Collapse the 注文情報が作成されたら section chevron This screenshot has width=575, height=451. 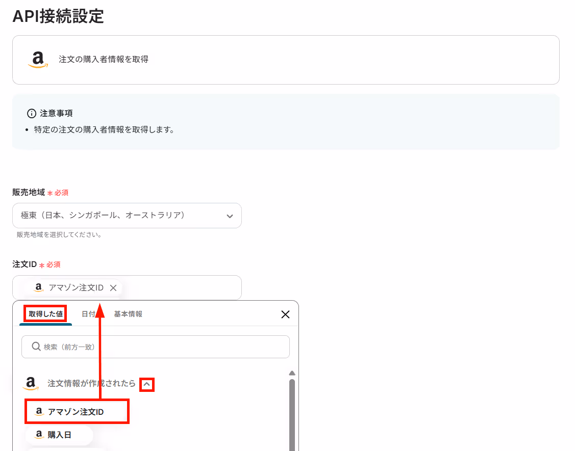tap(147, 384)
